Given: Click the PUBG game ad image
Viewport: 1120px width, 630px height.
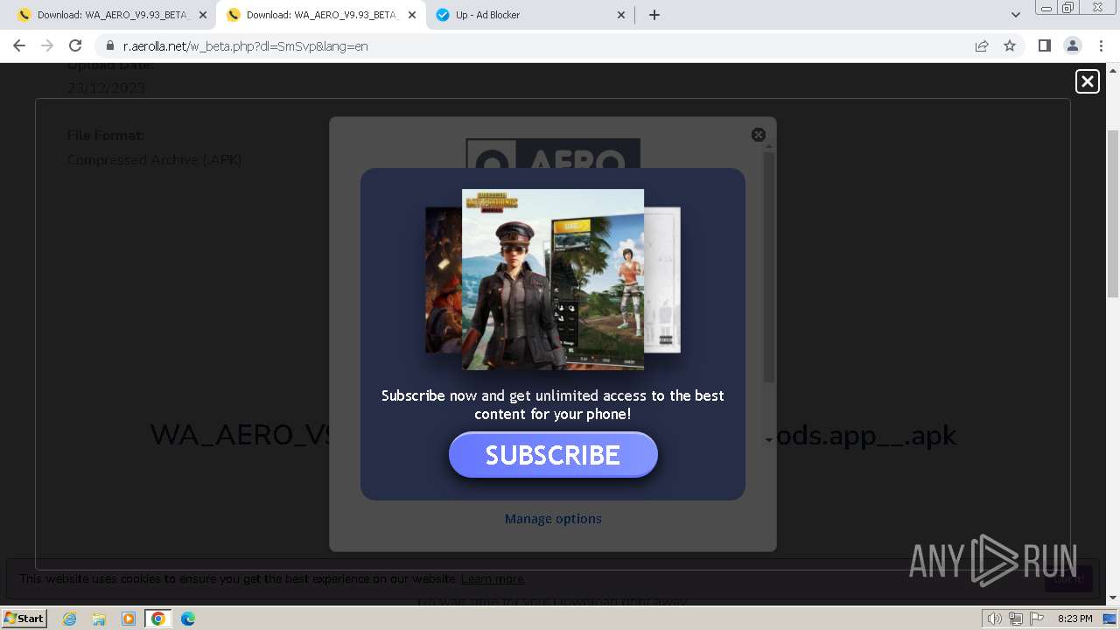Looking at the screenshot, I should tap(553, 279).
